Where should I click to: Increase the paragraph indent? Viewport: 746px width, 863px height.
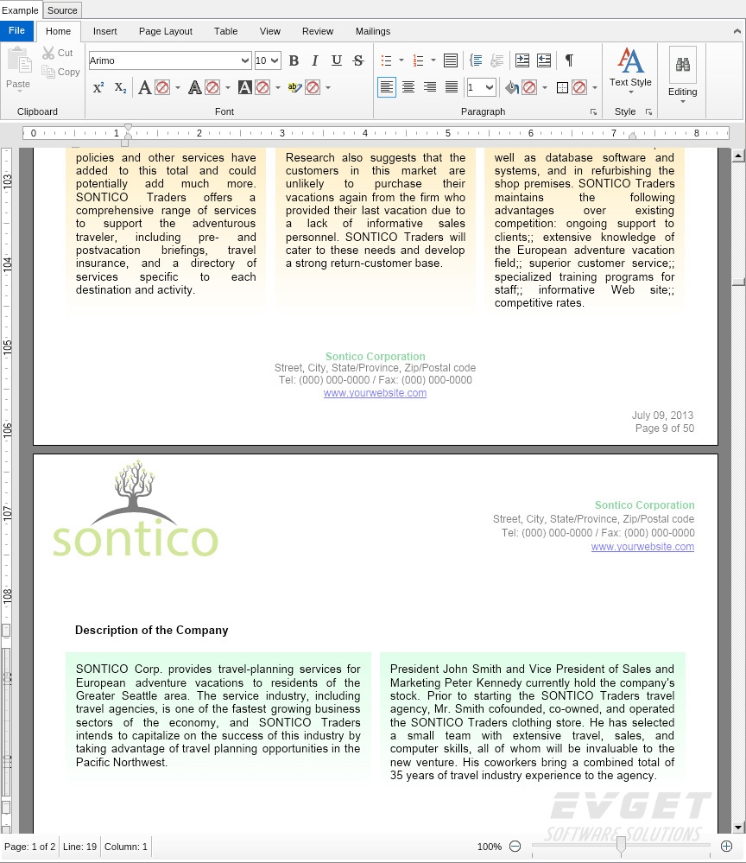coord(522,60)
